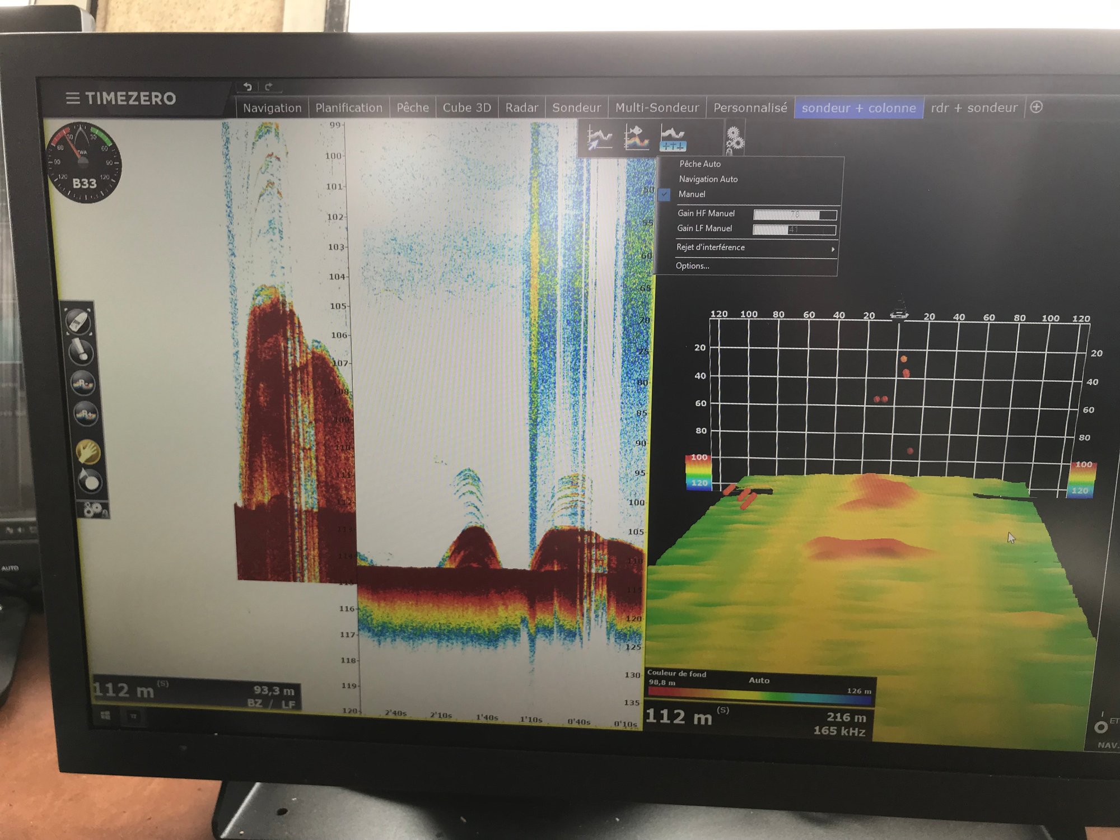Open the Auto bottom color dropdown
1120x840 pixels.
coord(759,680)
